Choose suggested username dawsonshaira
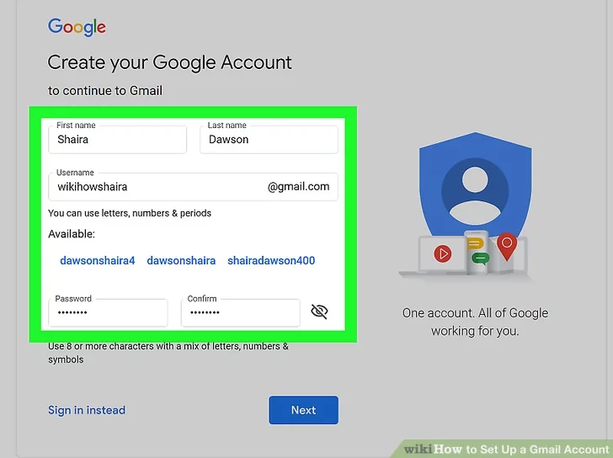The height and width of the screenshot is (458, 613). (181, 261)
